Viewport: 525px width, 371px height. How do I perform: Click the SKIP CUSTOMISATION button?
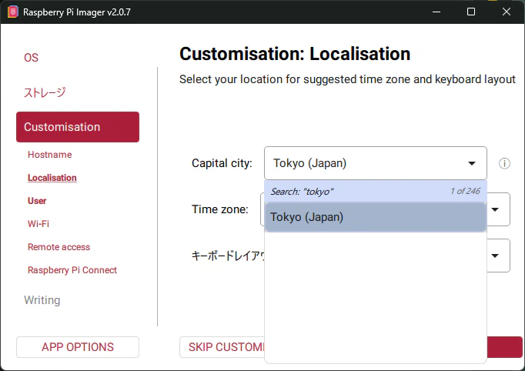[222, 347]
